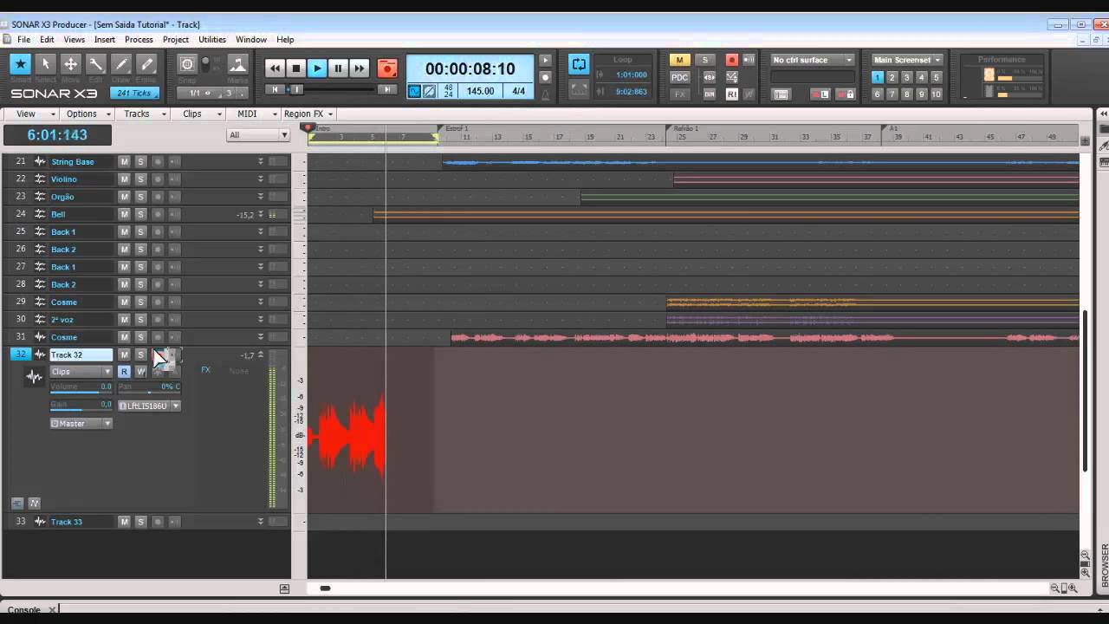Image resolution: width=1109 pixels, height=624 pixels.
Task: Open Track 32 Clips edit filter dropdown
Action: coord(81,372)
